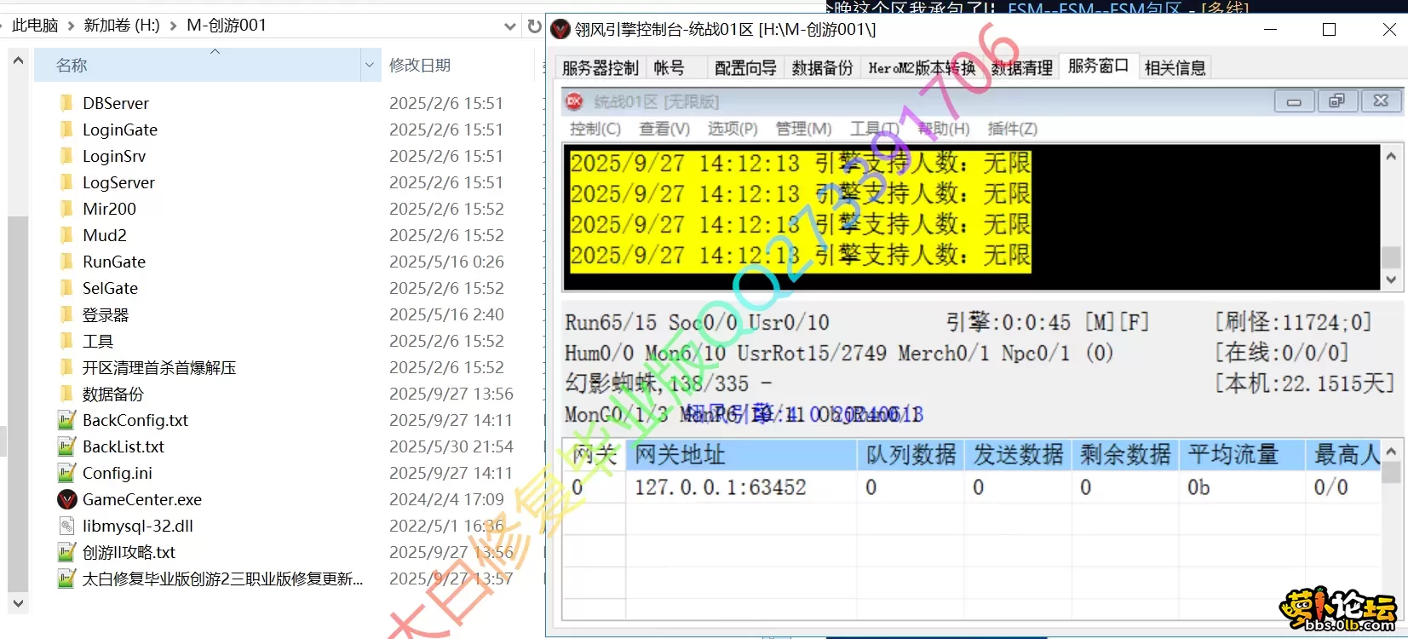1408x639 pixels.
Task: Switch to the 服务器控制 tab
Action: pyautogui.click(x=600, y=68)
